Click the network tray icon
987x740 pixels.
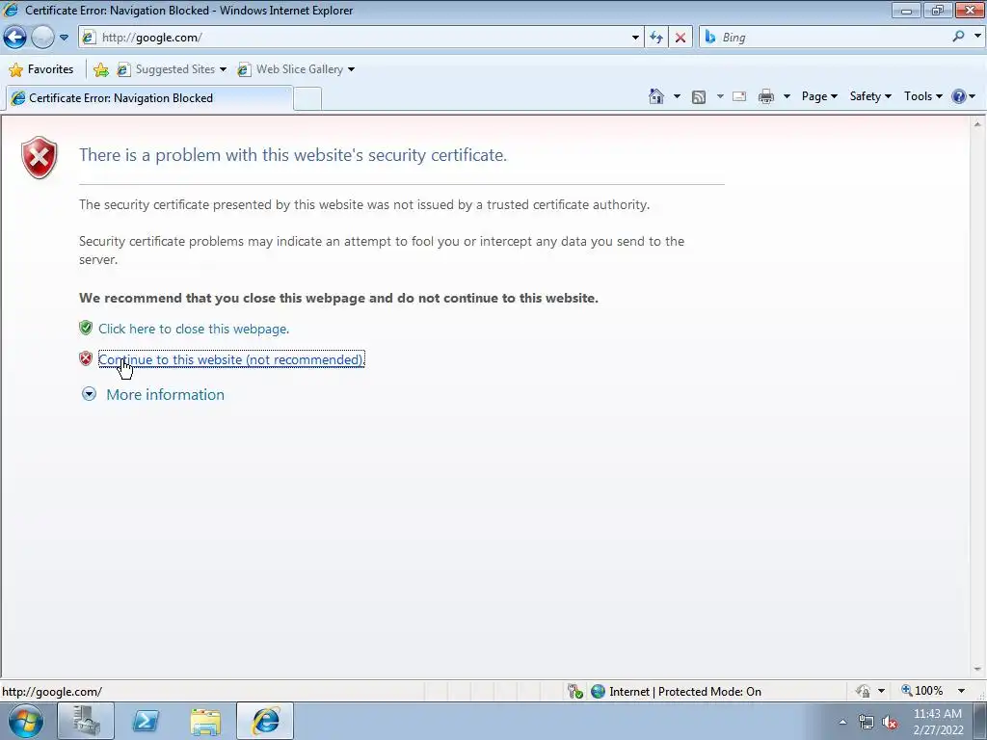click(x=867, y=723)
